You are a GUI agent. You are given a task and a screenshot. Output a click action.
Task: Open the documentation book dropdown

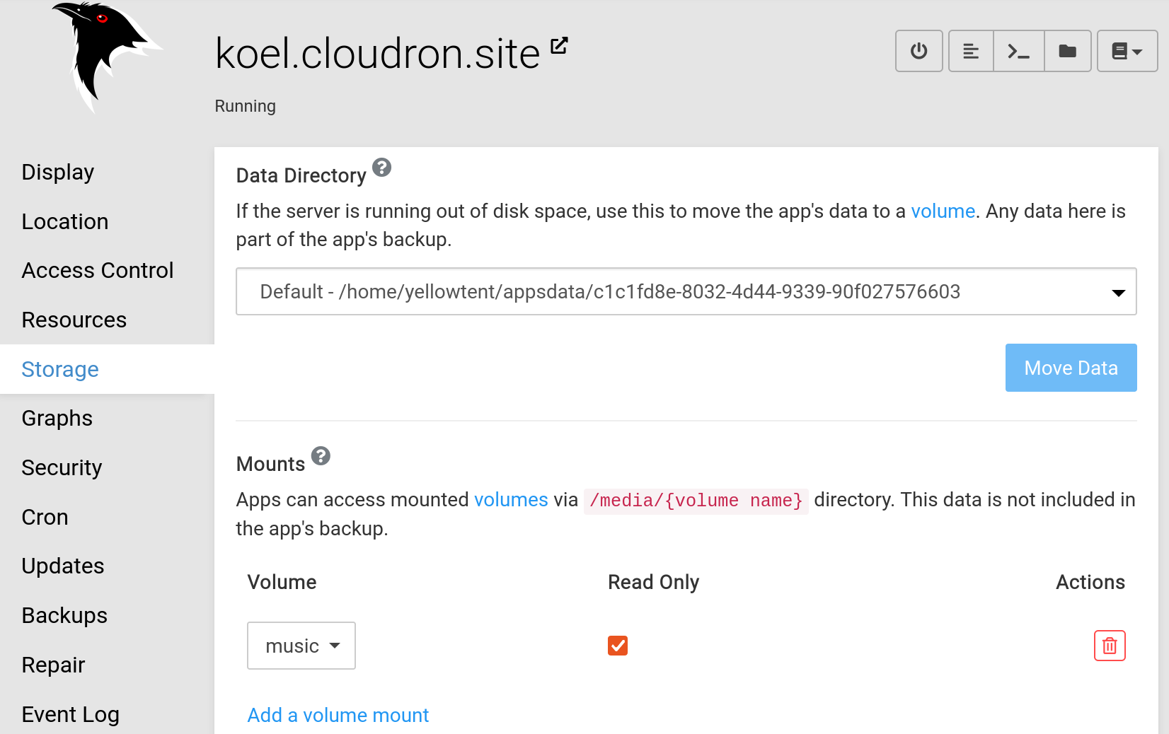point(1127,51)
